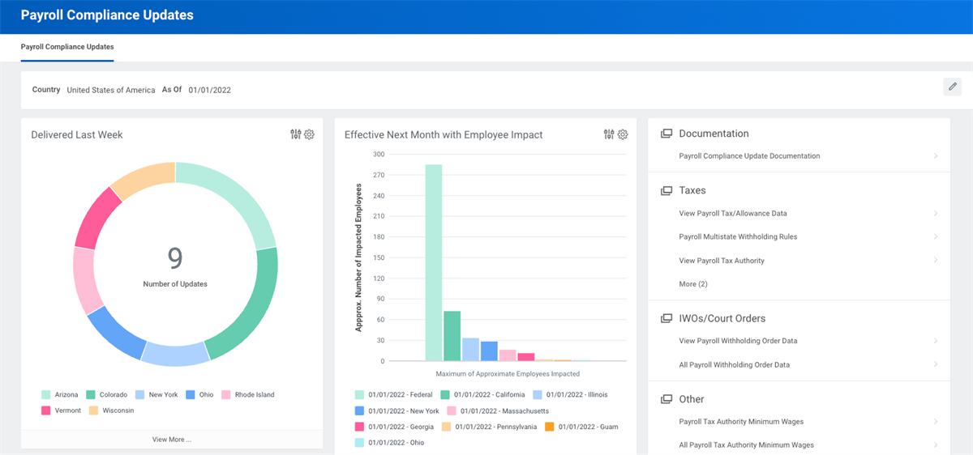Open View Payroll Tax Authority link

click(x=722, y=261)
